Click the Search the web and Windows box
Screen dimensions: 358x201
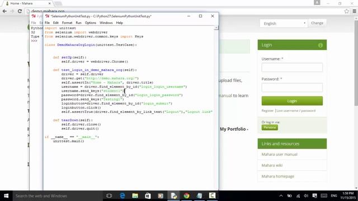point(58,196)
